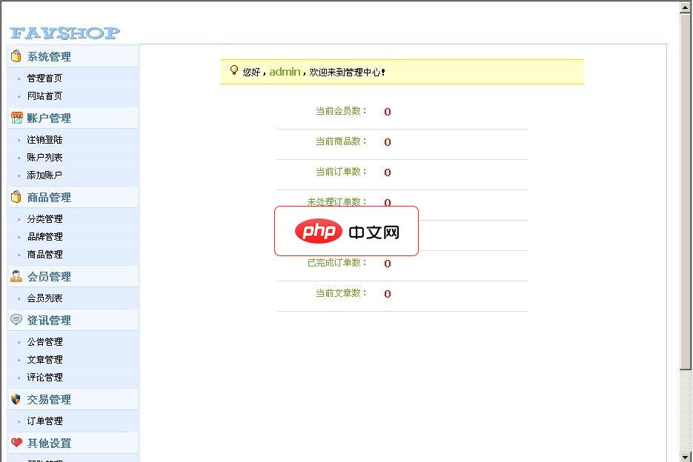The height and width of the screenshot is (462, 693).
Task: Collapse the 资讯管理 section
Action: pos(48,320)
